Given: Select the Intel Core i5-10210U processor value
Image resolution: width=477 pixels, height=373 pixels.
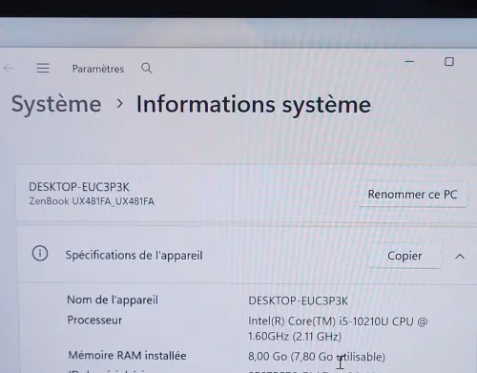Looking at the screenshot, I should (338, 329).
